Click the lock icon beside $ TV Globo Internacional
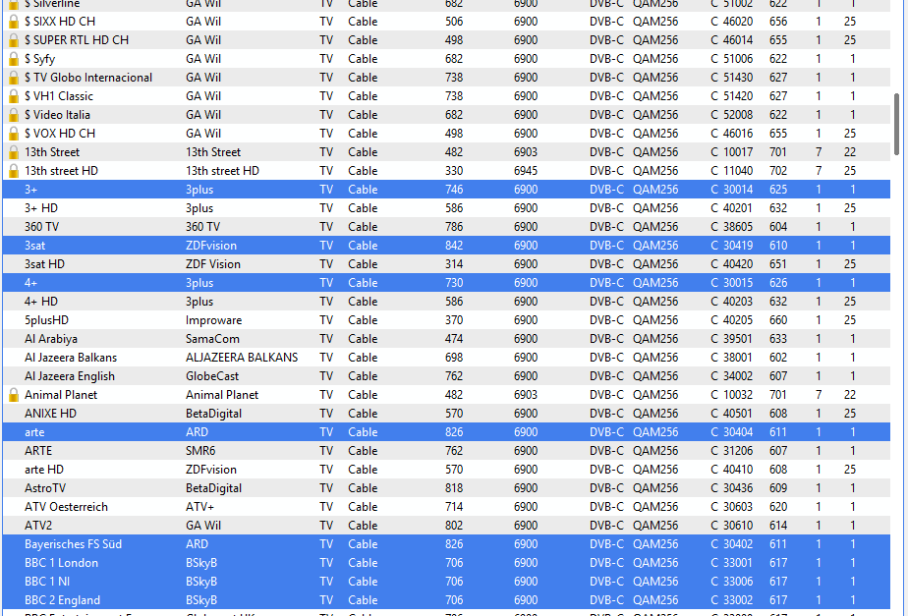This screenshot has height=616, width=908. coord(14,78)
